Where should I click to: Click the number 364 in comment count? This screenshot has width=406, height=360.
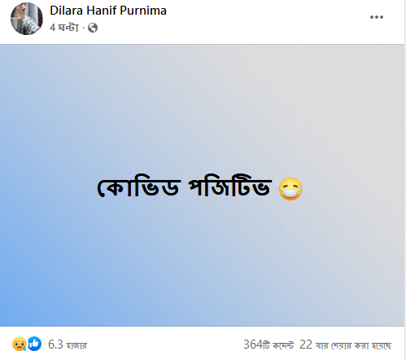[x=253, y=345]
